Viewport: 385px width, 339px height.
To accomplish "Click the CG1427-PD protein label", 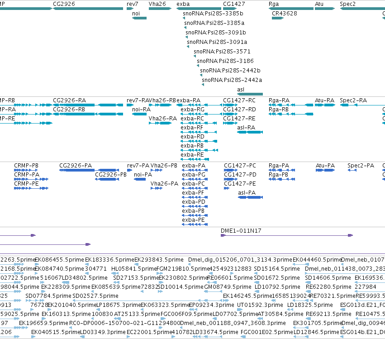I will point(240,175).
